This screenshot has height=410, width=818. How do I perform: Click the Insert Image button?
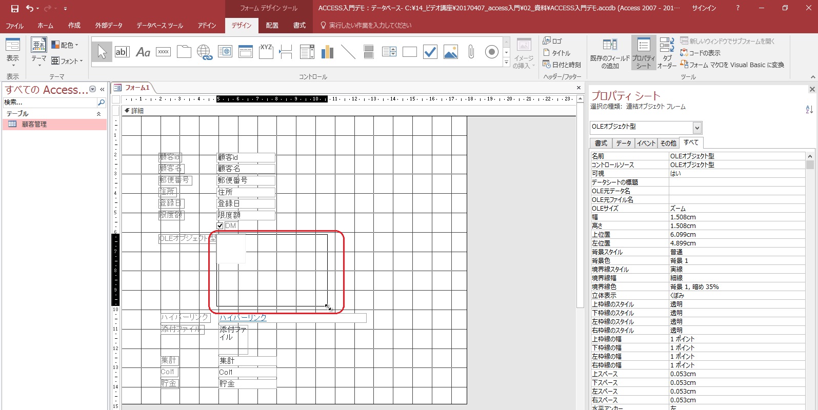coord(524,53)
